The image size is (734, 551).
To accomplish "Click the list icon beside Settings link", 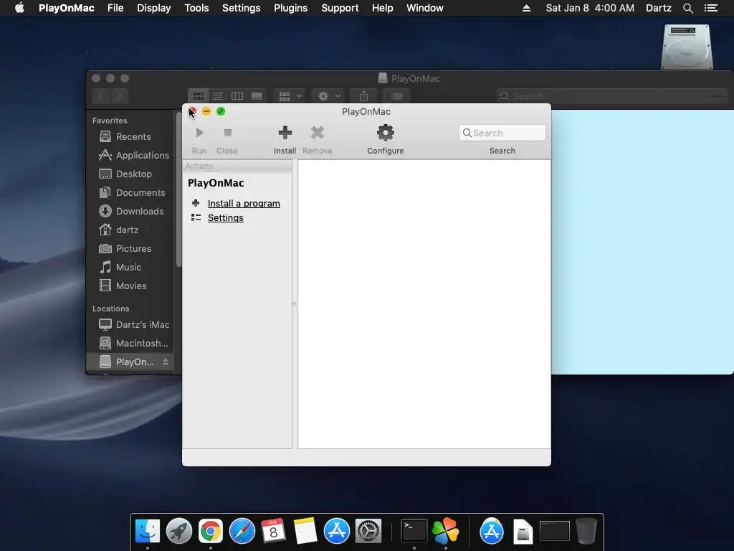I will pos(196,218).
